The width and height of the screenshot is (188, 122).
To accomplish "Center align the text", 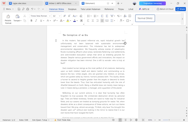I will coord(93,21).
